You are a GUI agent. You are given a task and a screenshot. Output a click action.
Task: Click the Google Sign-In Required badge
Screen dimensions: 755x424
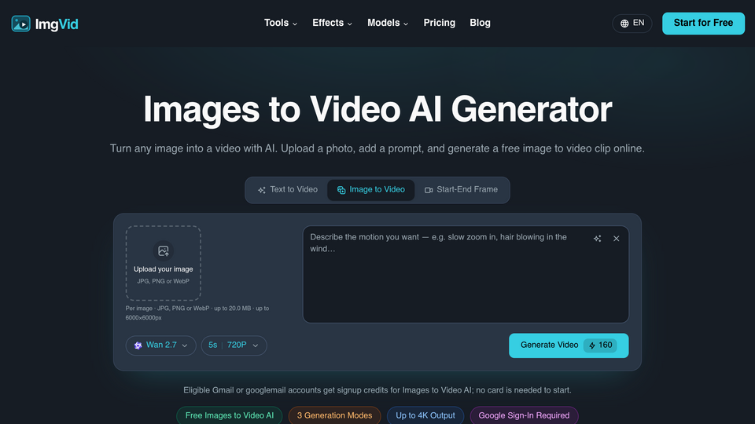[x=524, y=415]
